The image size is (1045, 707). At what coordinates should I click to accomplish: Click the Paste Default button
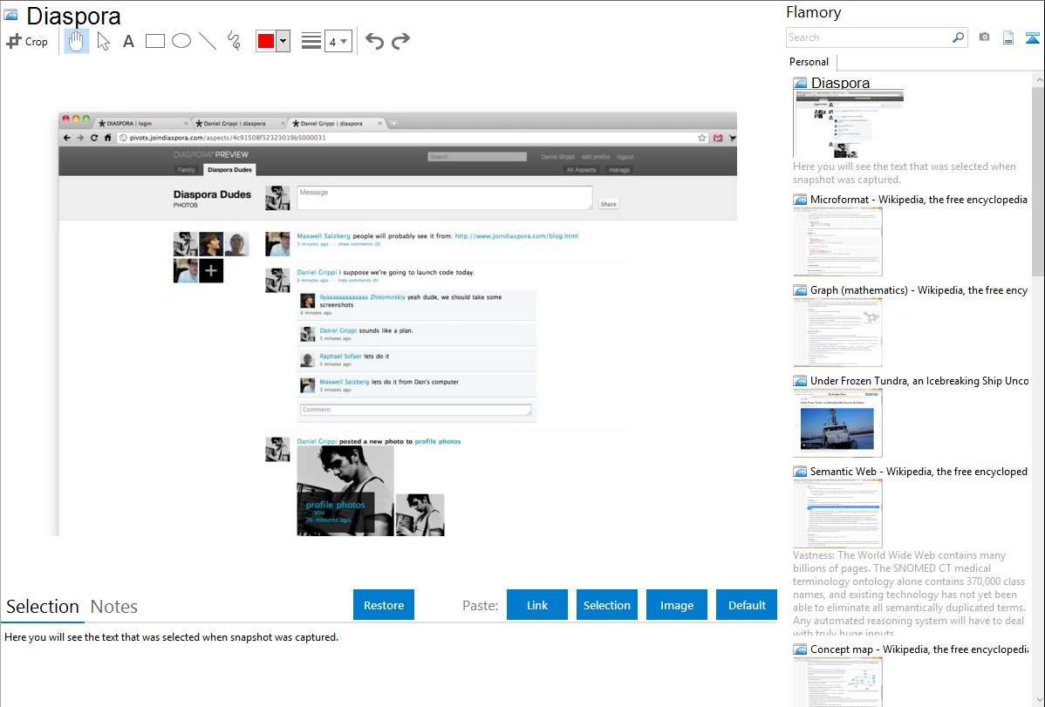[x=747, y=605]
